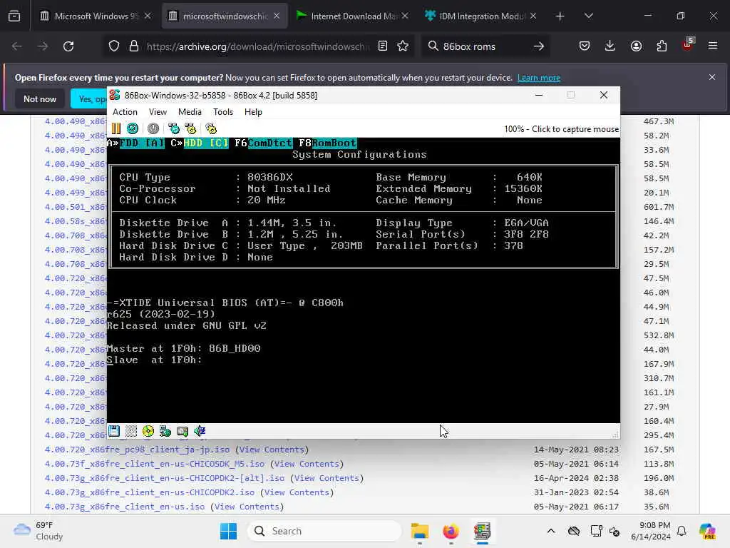
Task: Send Ctrl+Alt+Del via toolbar icon
Action: pyautogui.click(x=174, y=128)
